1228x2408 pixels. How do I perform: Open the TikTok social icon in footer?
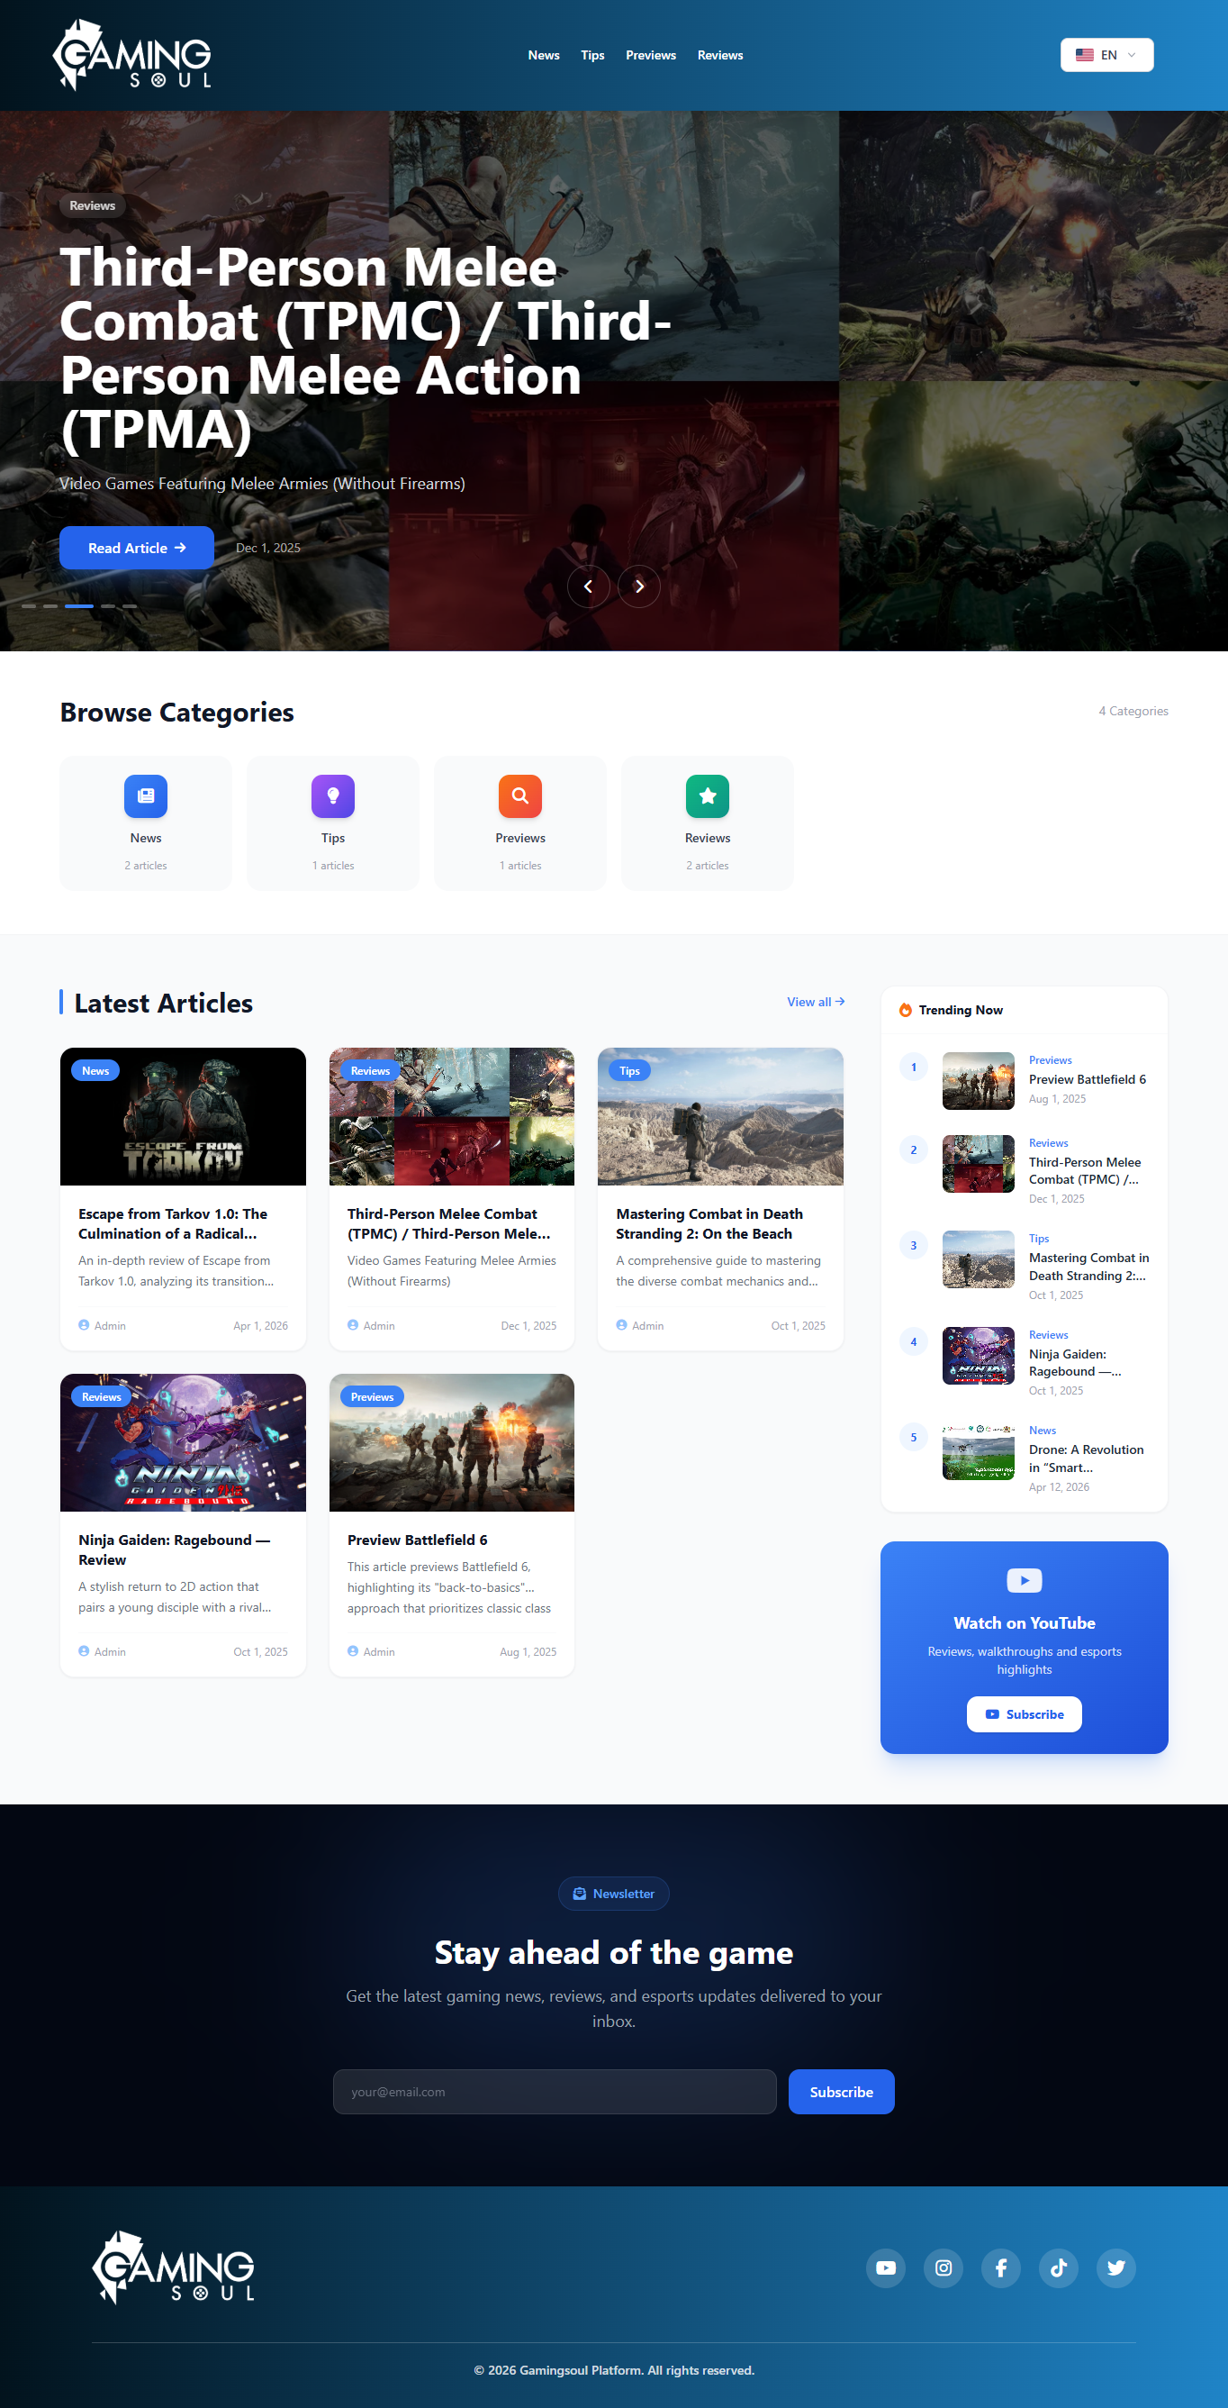tap(1058, 2267)
